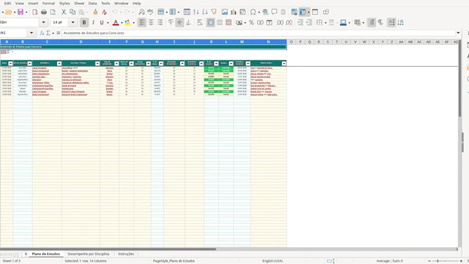Print the spreadsheet using the printer icon
This screenshot has width=469, height=264.
click(44, 12)
